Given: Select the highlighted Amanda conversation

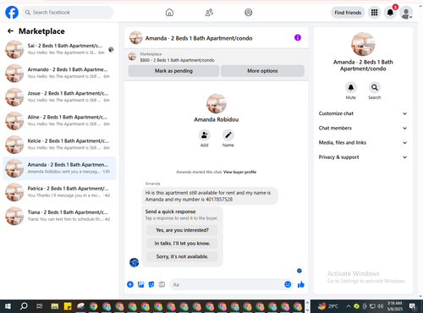Looking at the screenshot, I should pyautogui.click(x=59, y=168).
